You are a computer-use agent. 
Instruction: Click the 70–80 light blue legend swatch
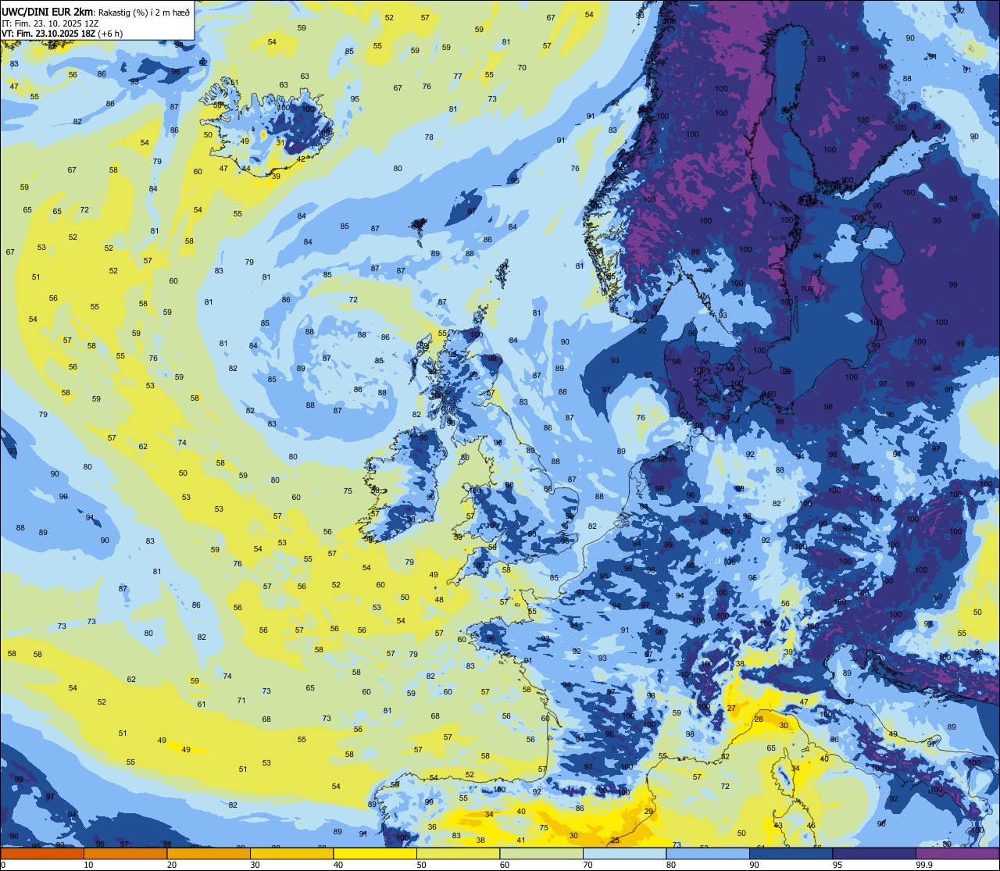click(624, 853)
